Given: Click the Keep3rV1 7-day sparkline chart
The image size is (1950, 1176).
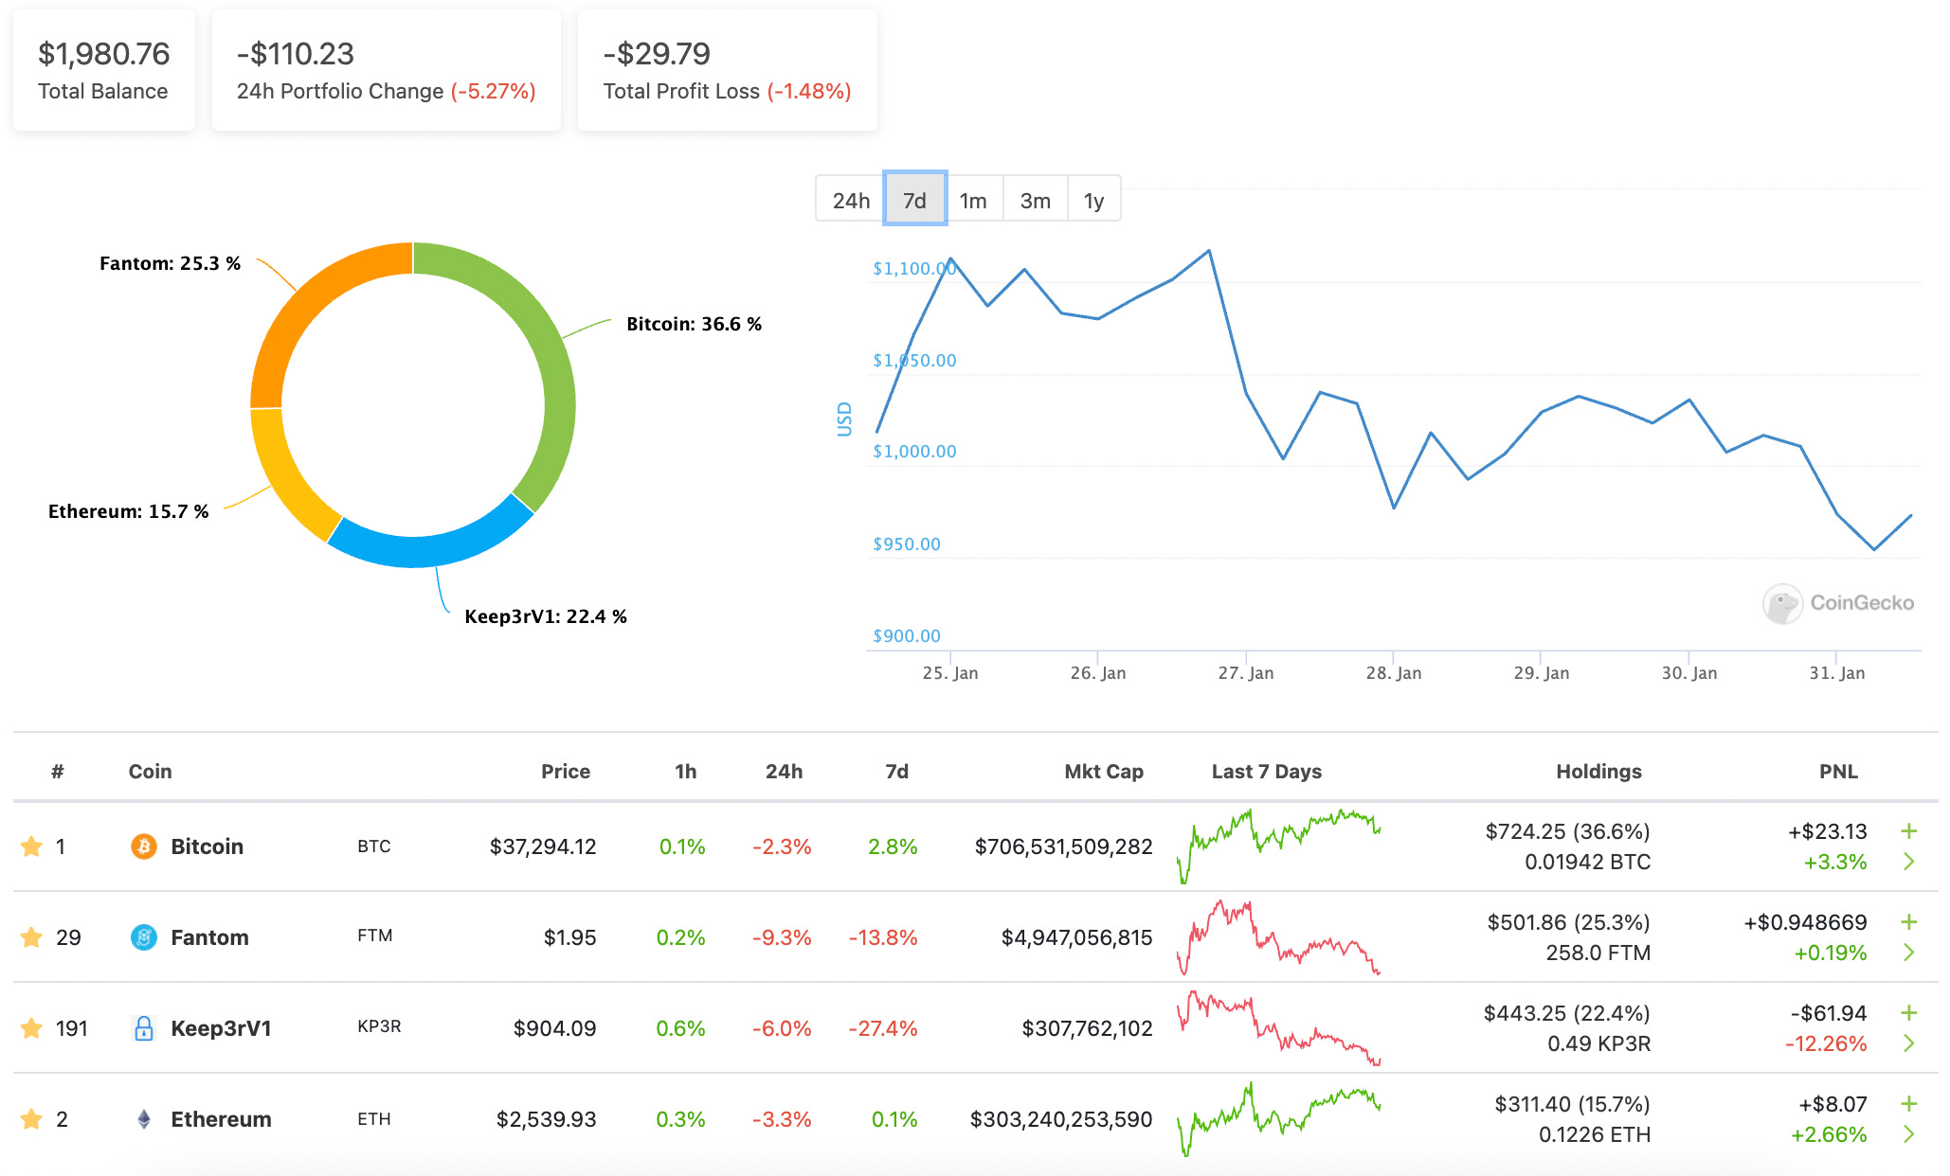Looking at the screenshot, I should pos(1278,1027).
